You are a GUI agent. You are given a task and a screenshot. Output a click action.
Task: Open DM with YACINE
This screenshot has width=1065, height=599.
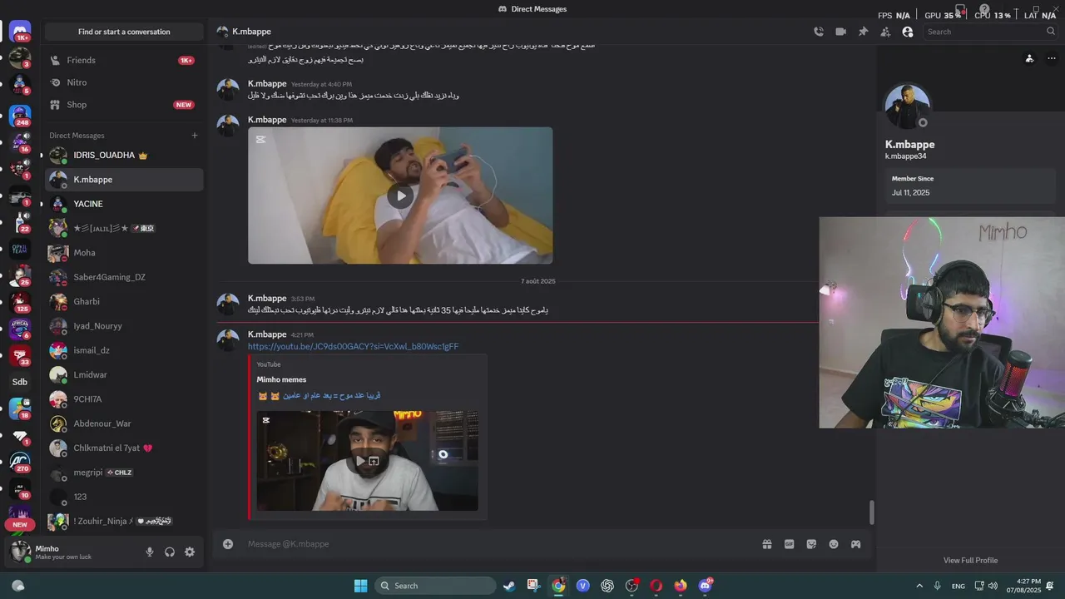(x=124, y=204)
